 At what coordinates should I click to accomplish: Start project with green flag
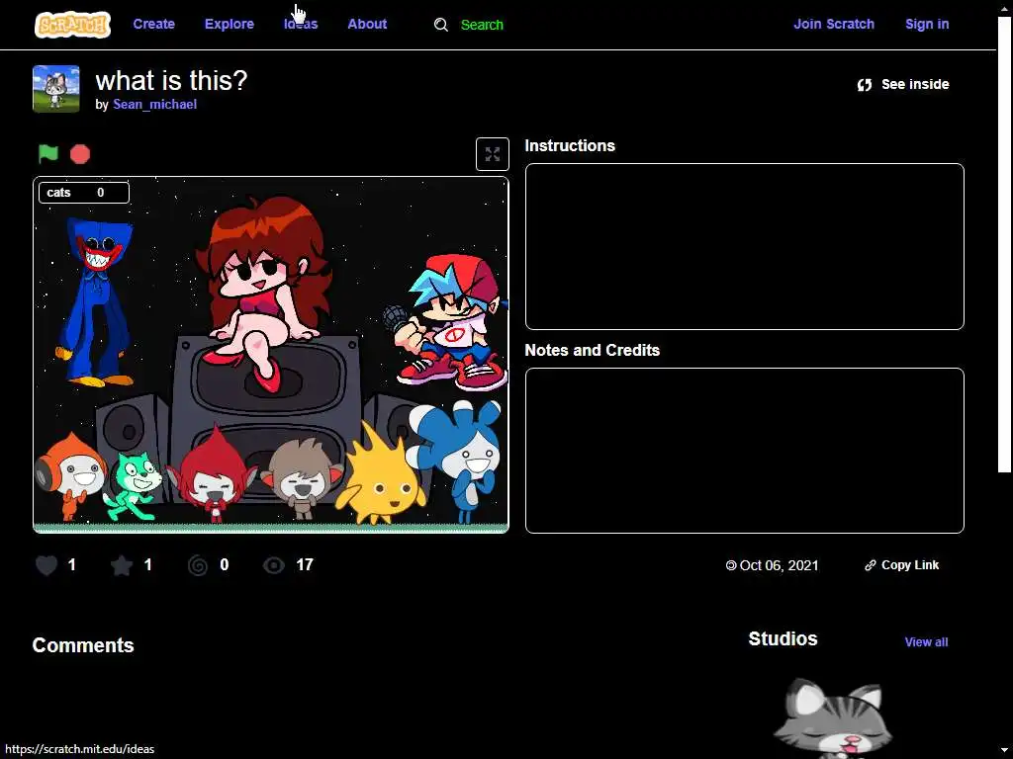[x=48, y=153]
